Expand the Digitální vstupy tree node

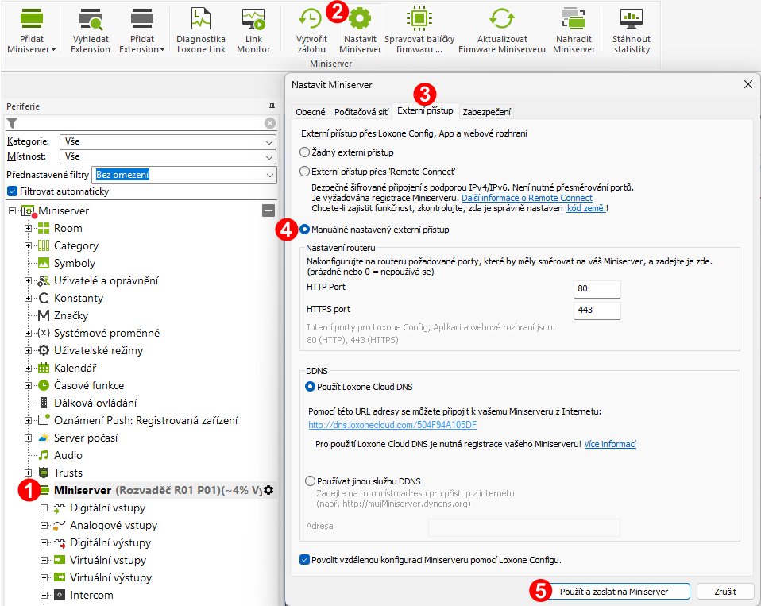click(x=44, y=508)
